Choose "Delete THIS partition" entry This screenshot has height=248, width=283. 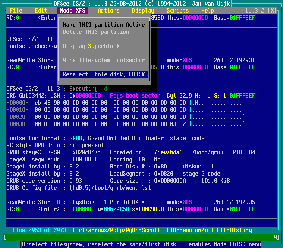[x=96, y=32]
